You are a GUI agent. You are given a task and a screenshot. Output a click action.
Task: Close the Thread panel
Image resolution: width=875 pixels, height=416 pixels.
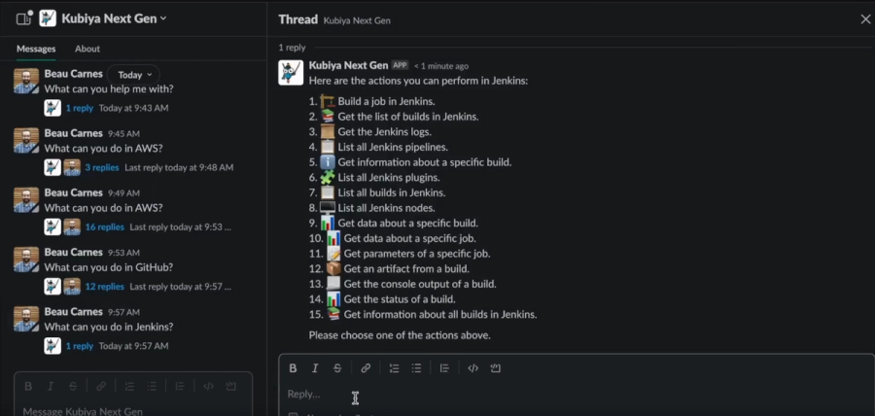pos(865,19)
